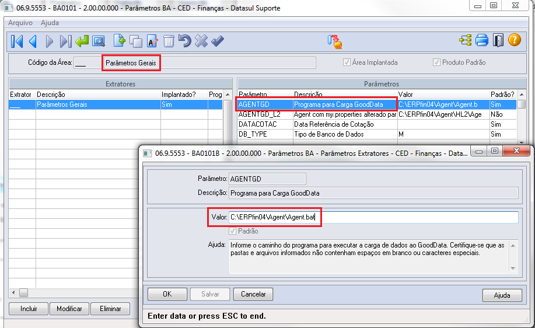Click the Modificar button
This screenshot has width=535, height=328.
(69, 309)
